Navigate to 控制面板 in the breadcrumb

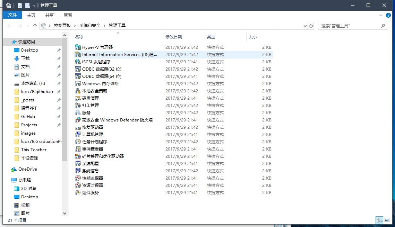62,26
